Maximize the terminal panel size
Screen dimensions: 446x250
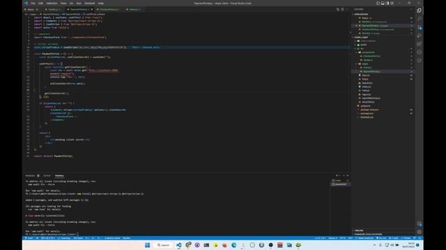[x=344, y=176]
